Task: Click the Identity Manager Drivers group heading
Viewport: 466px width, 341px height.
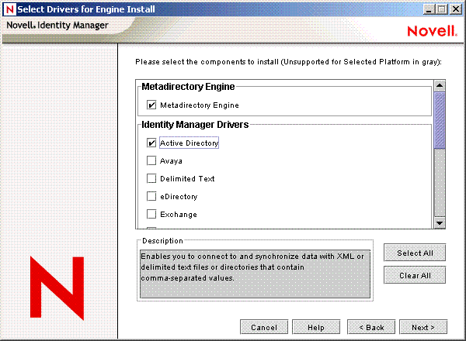Action: point(195,125)
